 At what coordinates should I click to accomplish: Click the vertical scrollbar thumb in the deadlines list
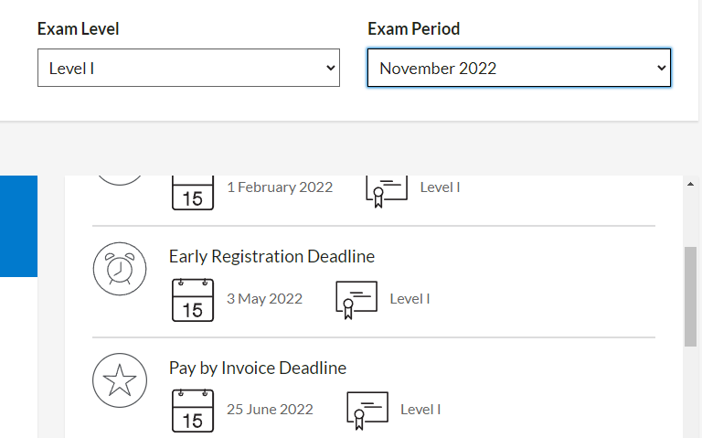coord(691,295)
